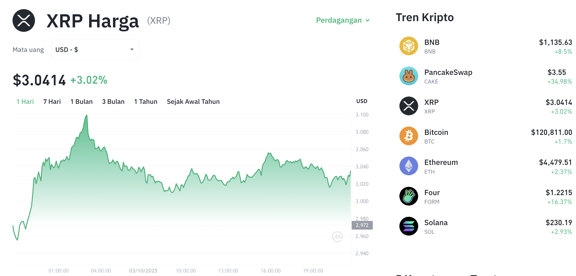Open the PancakeSwap coin link
This screenshot has height=276, width=576.
448,72
